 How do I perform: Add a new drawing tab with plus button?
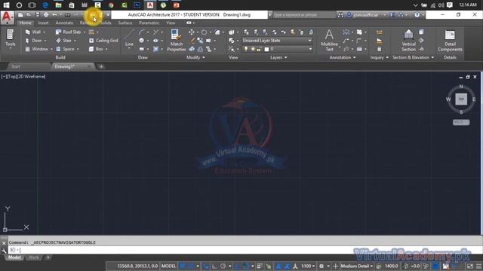click(x=101, y=66)
